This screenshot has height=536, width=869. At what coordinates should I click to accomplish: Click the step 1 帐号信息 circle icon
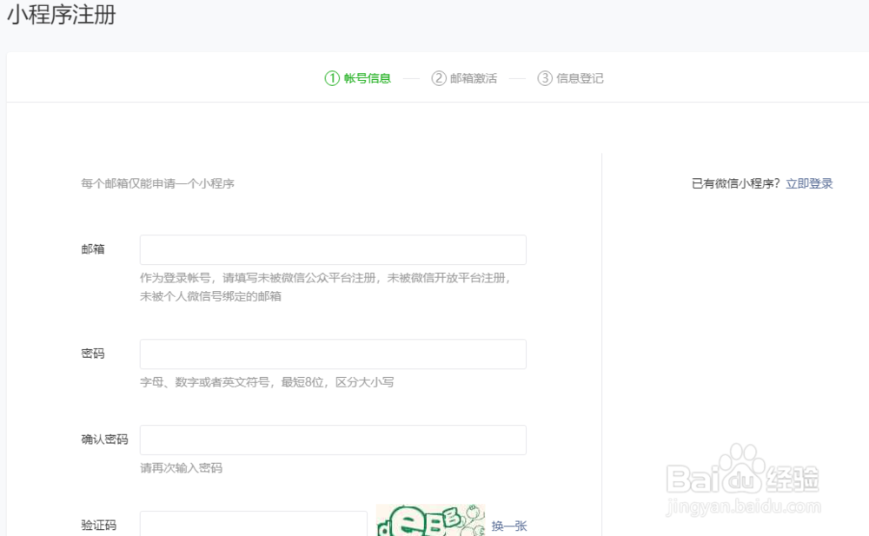point(332,77)
